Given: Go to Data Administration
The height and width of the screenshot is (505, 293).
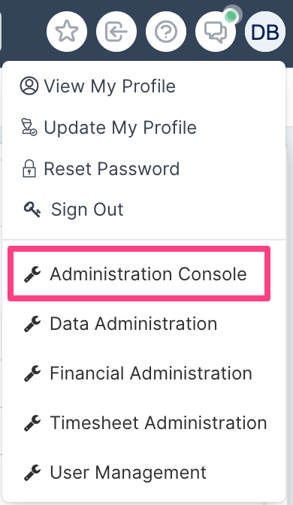Looking at the screenshot, I should [x=120, y=323].
